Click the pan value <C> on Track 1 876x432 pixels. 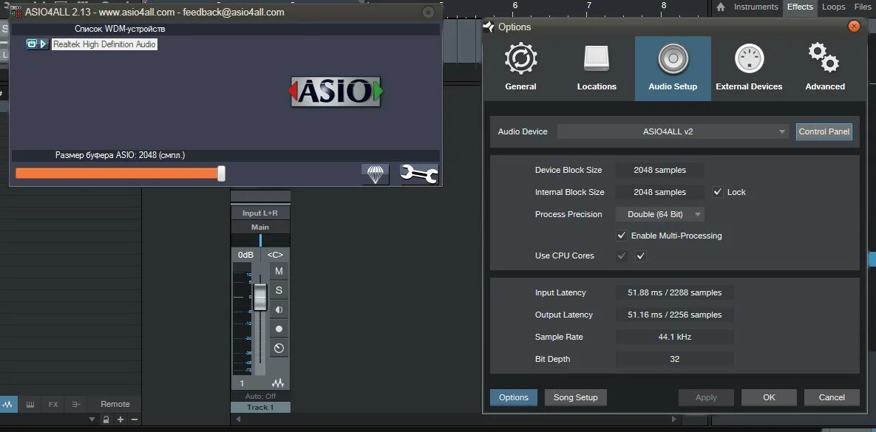click(275, 255)
